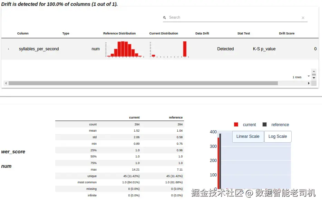Switch chart to Log Scale

[277, 136]
